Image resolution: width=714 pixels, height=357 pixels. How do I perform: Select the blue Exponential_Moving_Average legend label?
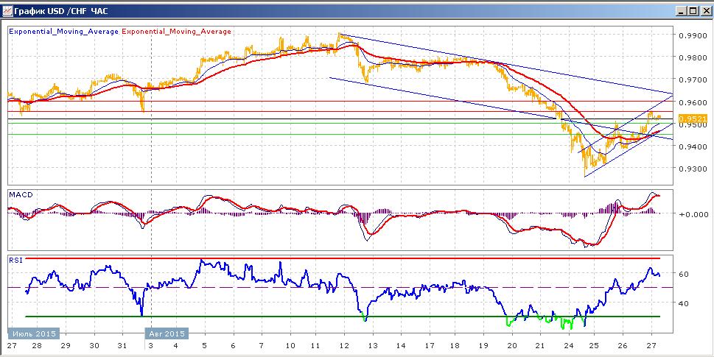(64, 32)
